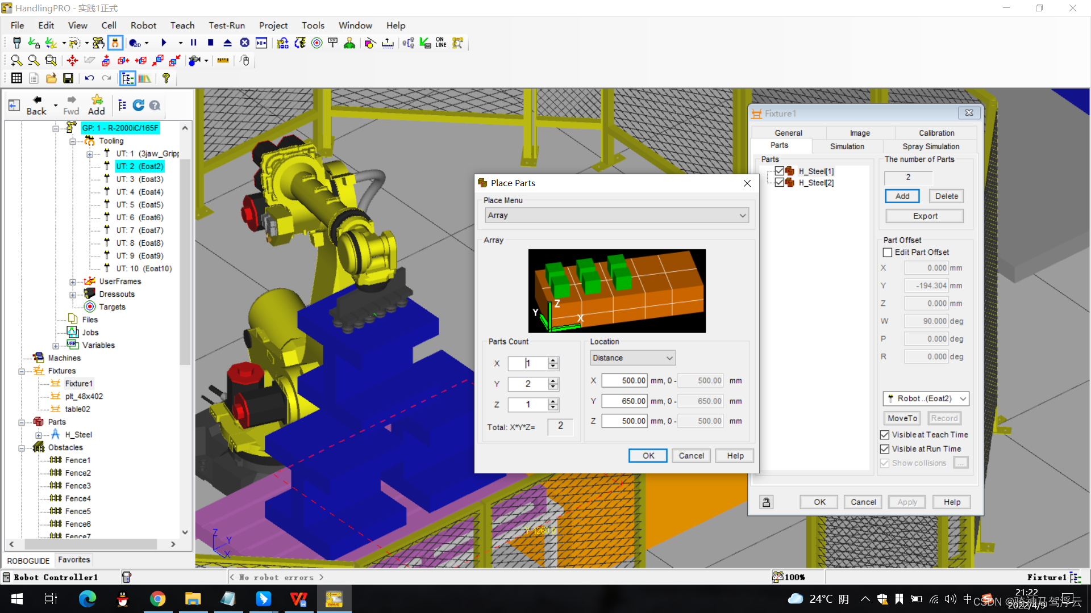Screen dimensions: 1091x613
Task: Switch to the Calibration tab in Fixture1
Action: point(936,133)
